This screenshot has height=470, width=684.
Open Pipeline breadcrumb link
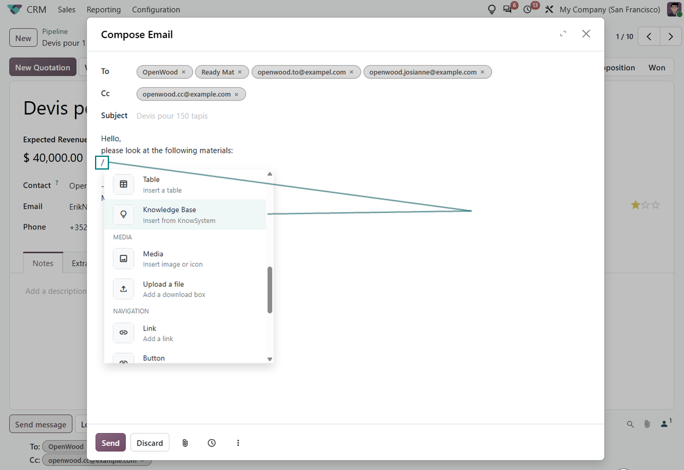tap(54, 31)
